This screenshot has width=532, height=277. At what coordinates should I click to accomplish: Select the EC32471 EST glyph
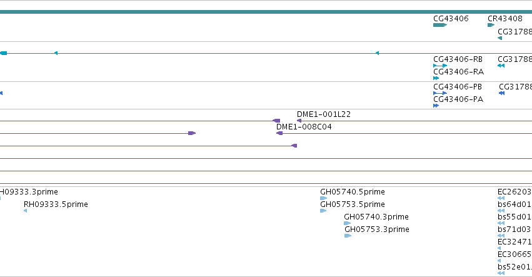(x=499, y=248)
